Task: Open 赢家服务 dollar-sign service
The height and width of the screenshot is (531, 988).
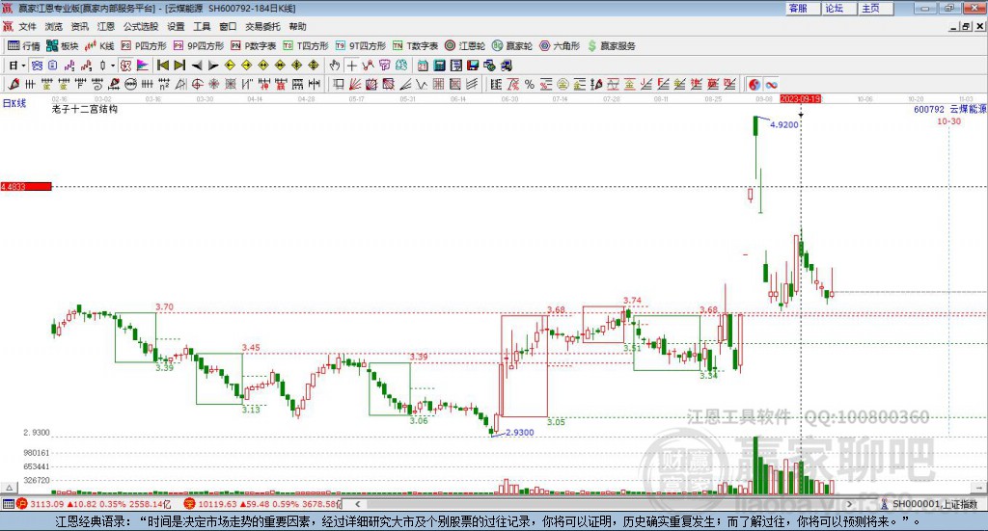Action: click(611, 46)
